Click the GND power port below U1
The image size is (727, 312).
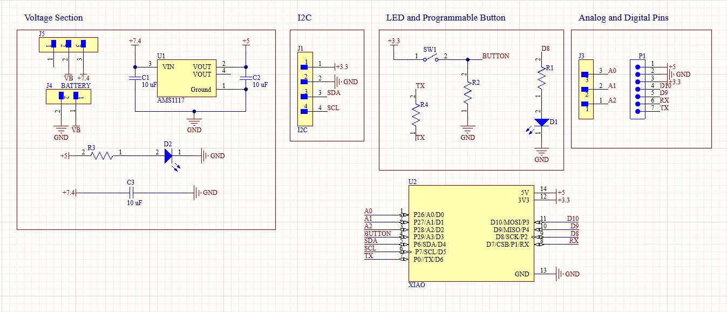click(193, 121)
